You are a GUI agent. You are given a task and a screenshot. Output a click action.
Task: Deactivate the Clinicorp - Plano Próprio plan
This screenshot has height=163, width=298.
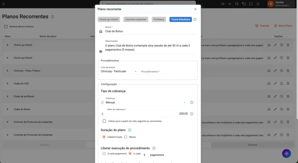(x=282, y=71)
